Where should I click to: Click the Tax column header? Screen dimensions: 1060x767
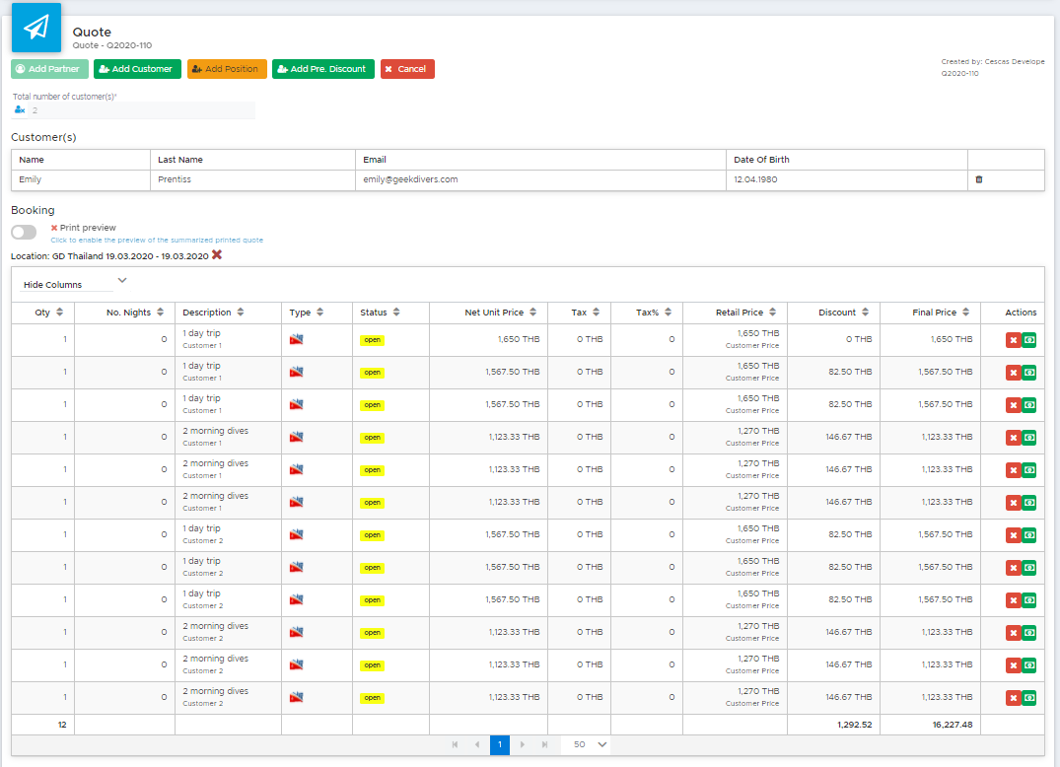coord(579,313)
